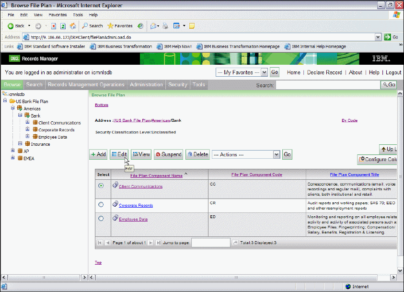Expand the Corporate Records tree node
This screenshot has width=404, height=292.
(28, 129)
